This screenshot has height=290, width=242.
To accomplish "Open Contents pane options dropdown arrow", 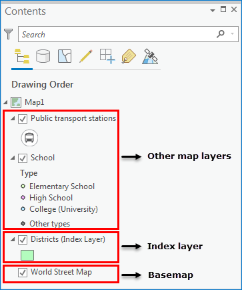I will tap(213, 10).
